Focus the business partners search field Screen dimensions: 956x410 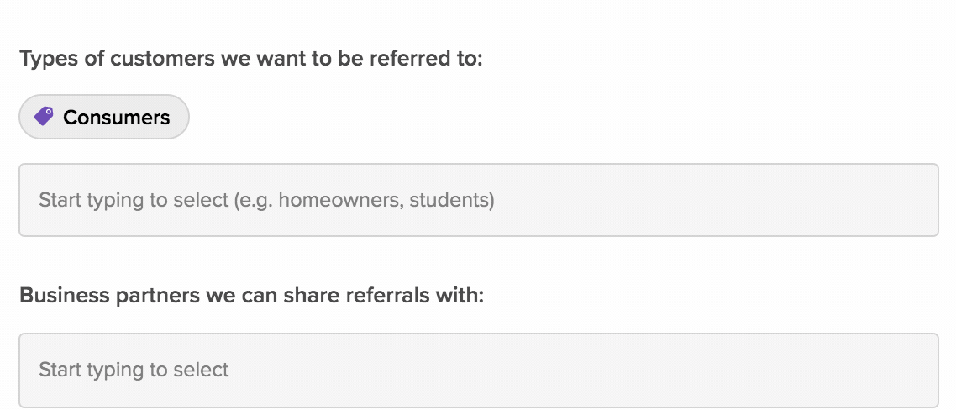tap(479, 370)
